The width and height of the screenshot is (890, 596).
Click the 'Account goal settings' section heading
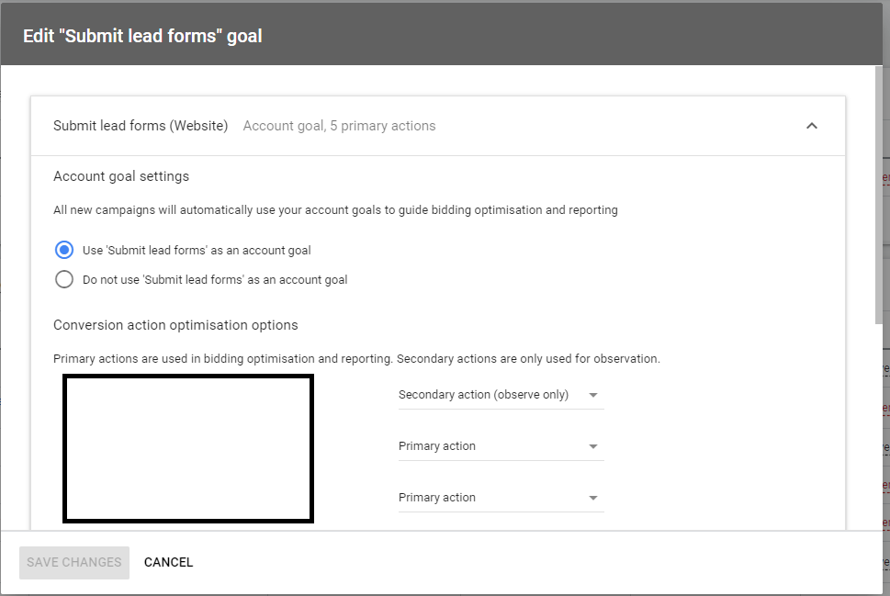coord(120,175)
